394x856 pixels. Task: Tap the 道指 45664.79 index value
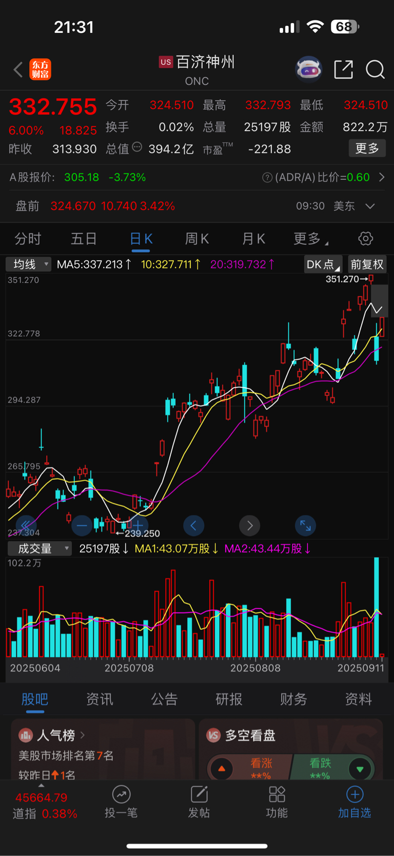41,798
